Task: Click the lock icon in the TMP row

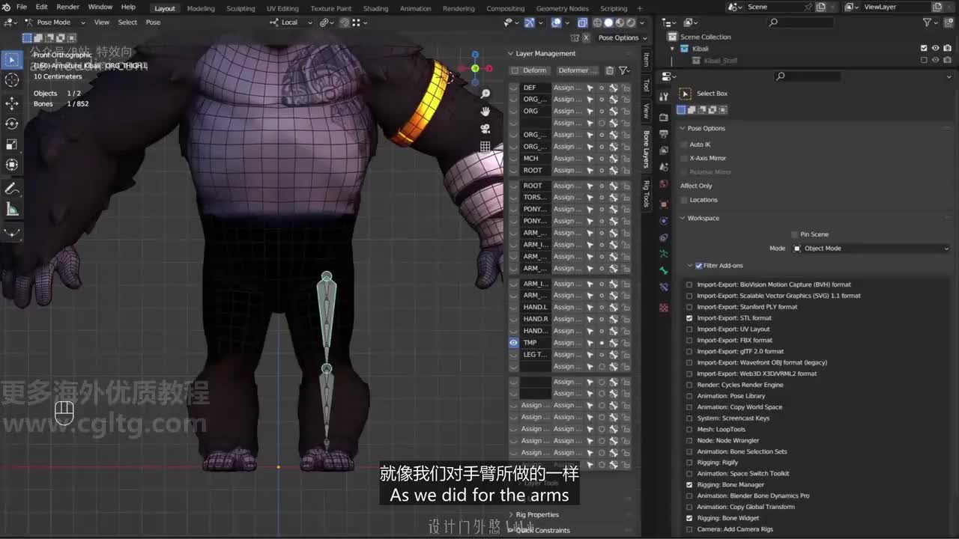Action: [626, 343]
